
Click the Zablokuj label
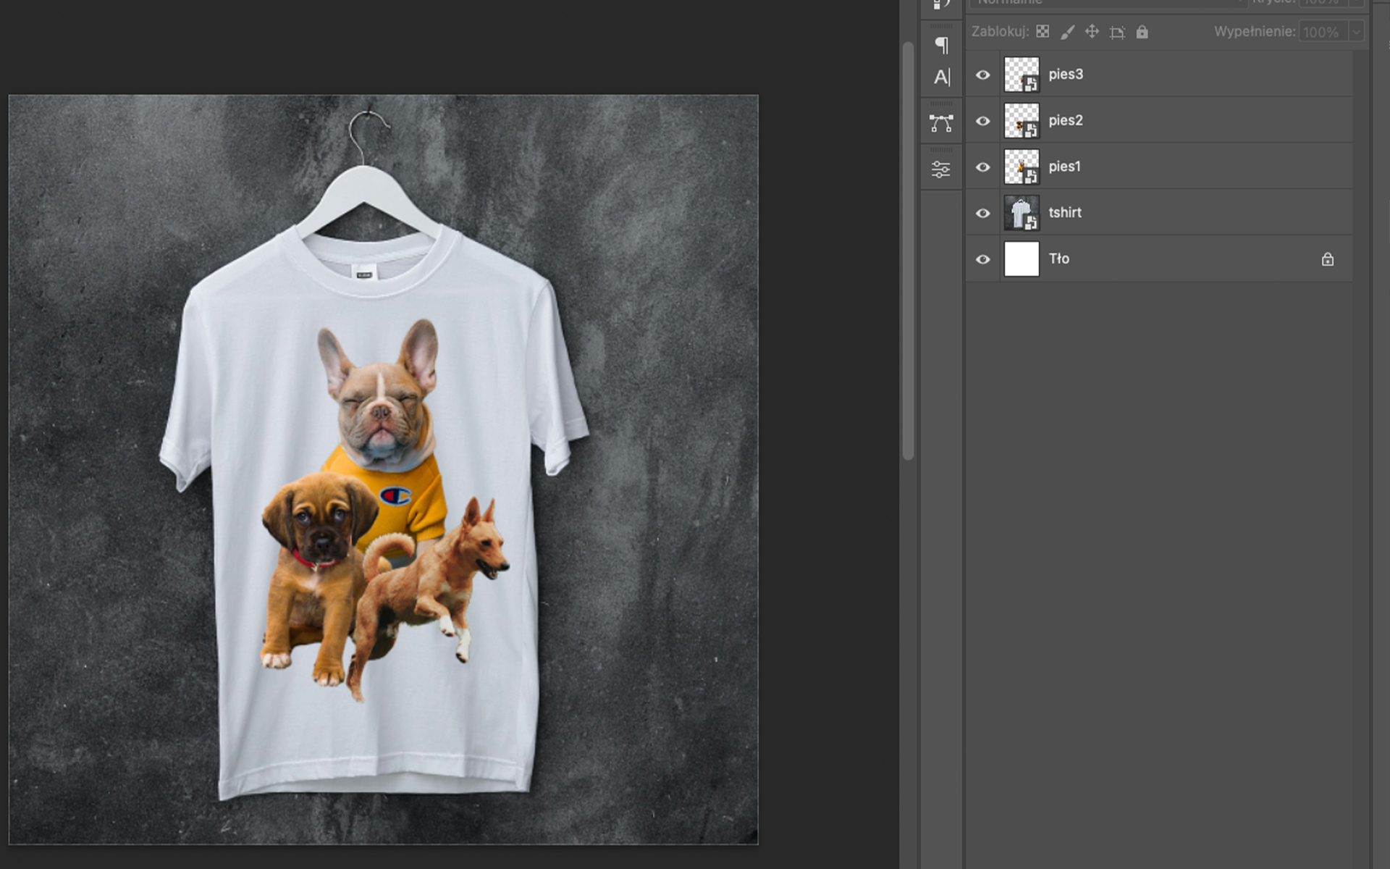[x=1000, y=32]
